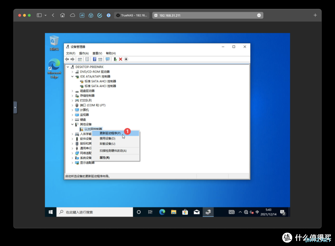Viewport: 335px width, 246px height.
Task: Open the 帮助(H) menu
Action: (x=111, y=53)
